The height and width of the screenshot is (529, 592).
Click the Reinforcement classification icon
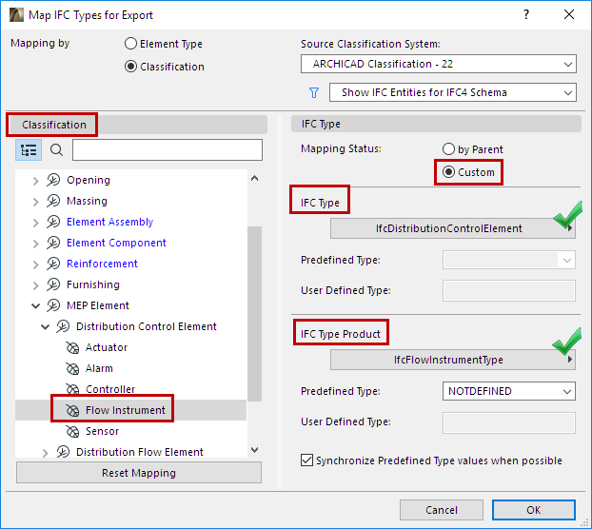[53, 264]
